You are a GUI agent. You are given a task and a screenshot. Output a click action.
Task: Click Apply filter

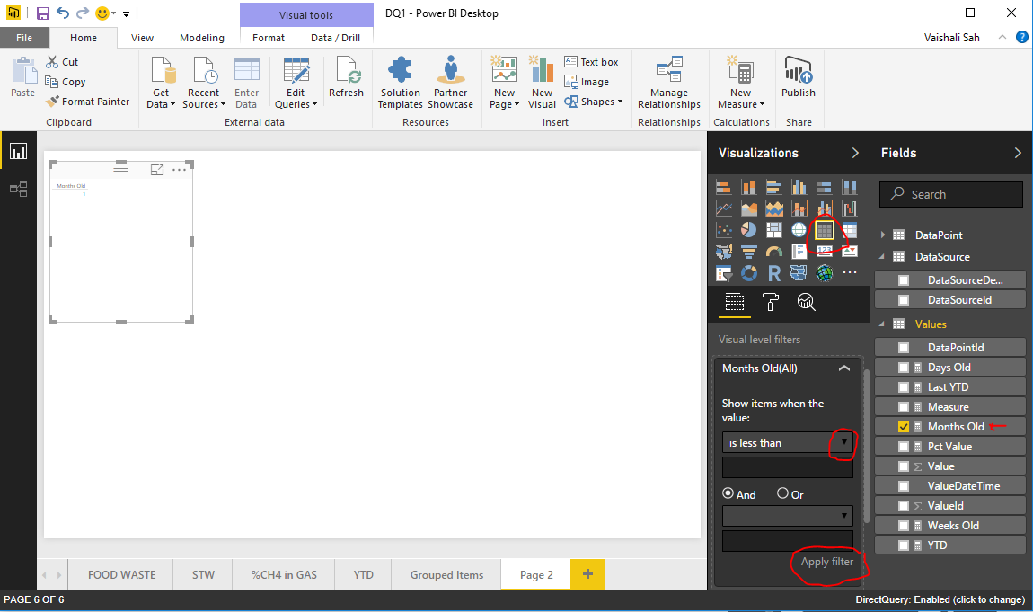tap(826, 562)
